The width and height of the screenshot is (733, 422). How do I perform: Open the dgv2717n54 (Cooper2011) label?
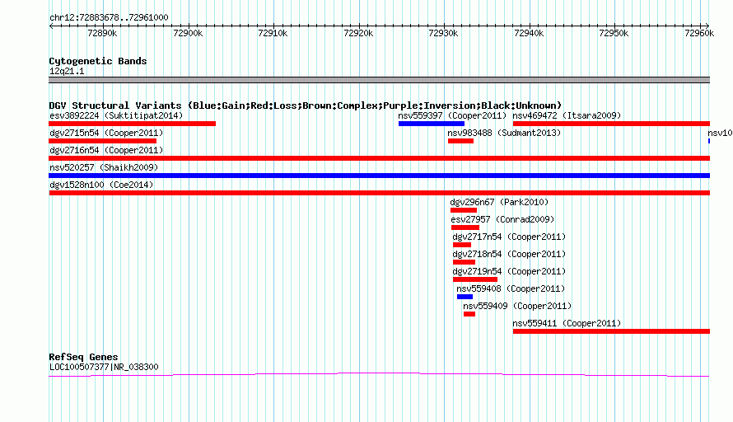[509, 237]
